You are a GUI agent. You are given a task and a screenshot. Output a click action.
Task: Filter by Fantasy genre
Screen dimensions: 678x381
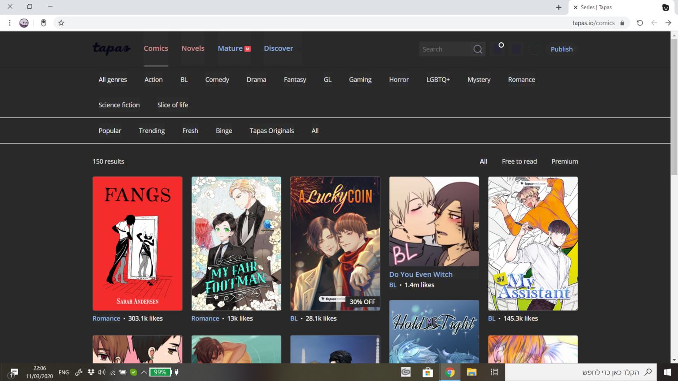[295, 80]
